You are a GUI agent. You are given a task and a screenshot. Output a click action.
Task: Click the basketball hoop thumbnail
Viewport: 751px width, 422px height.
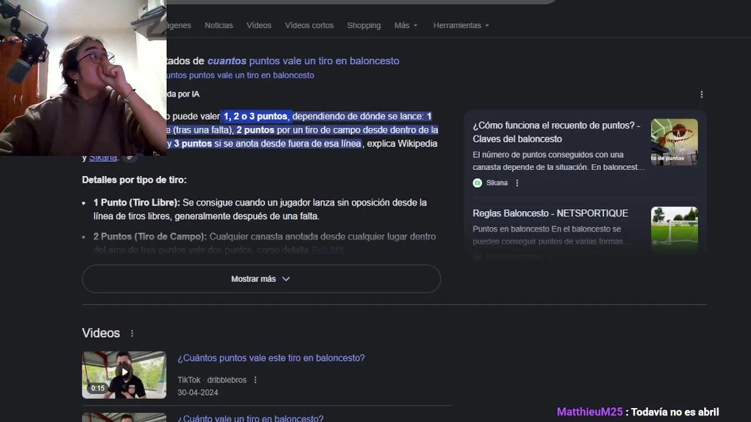(674, 142)
